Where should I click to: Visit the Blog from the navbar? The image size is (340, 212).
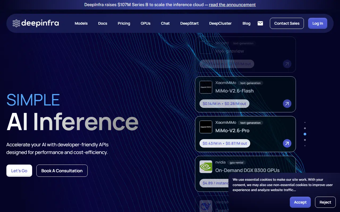click(246, 23)
